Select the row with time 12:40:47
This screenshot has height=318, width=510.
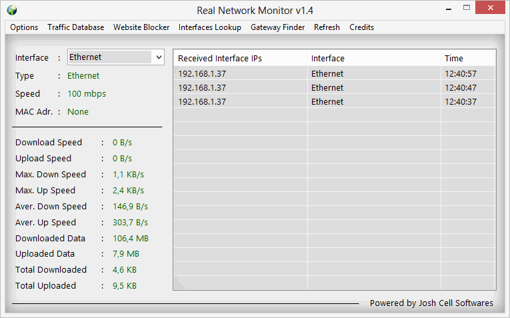click(335, 87)
